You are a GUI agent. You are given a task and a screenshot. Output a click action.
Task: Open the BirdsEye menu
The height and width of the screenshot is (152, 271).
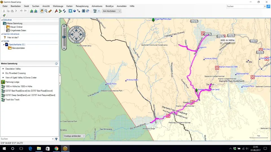[x=110, y=6]
